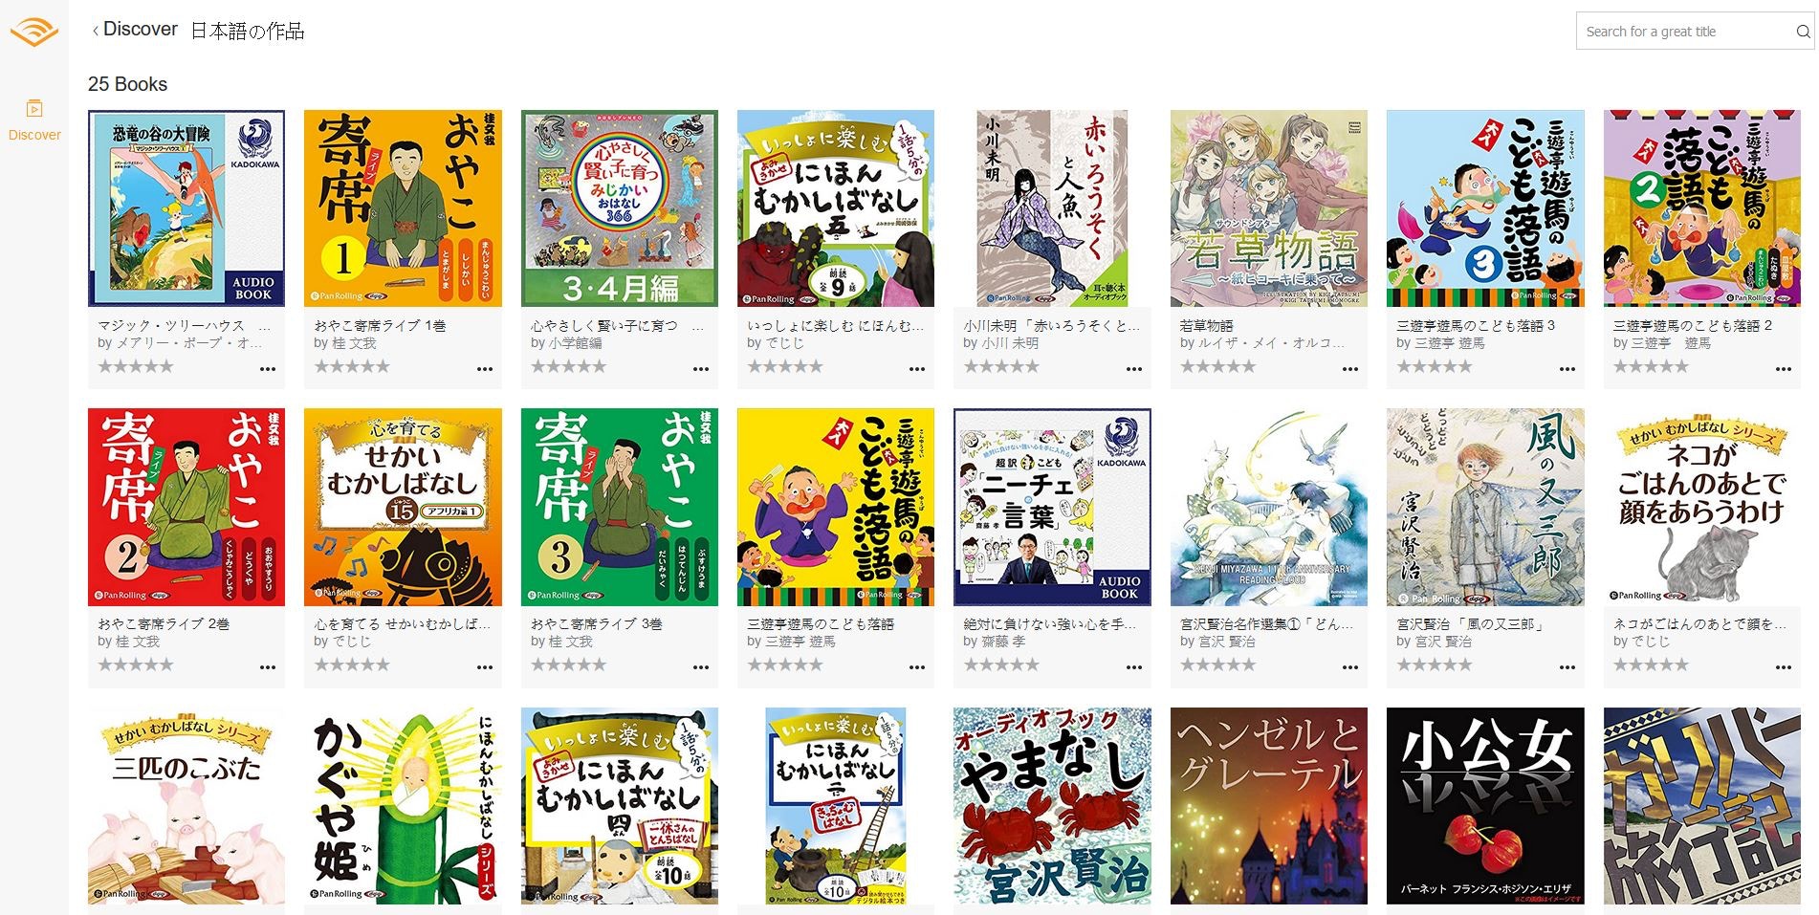Open more options for おやこ寄席ライブ 2巻
This screenshot has height=915, width=1819.
click(268, 667)
